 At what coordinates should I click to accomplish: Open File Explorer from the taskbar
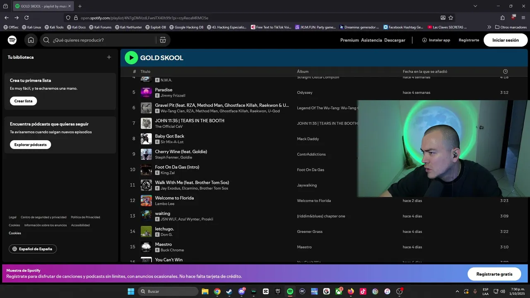[x=205, y=291]
